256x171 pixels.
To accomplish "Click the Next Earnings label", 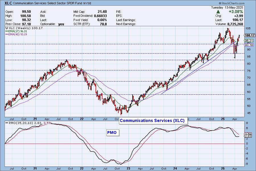I will [x=126, y=24].
